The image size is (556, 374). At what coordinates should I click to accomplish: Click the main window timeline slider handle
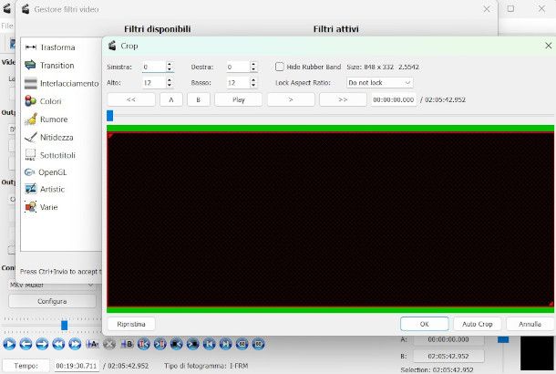click(x=64, y=325)
